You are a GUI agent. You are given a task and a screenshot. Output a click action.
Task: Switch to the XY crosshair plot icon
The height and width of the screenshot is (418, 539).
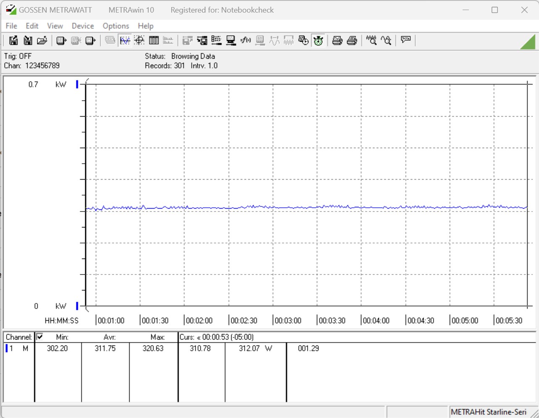(139, 40)
